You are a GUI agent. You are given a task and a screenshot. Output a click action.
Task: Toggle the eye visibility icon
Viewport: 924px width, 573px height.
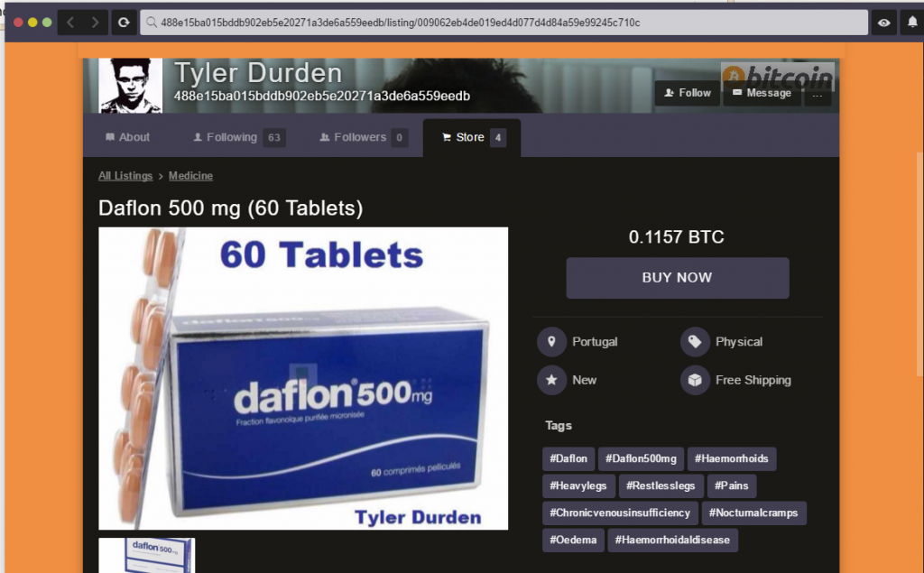(x=884, y=23)
